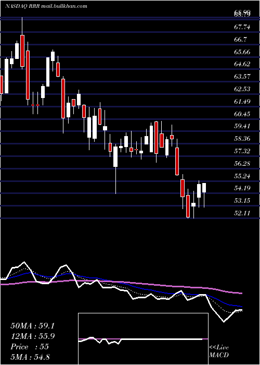The image size is (260, 365).
Task: Click the last white candle on the right
Action: coord(204,188)
